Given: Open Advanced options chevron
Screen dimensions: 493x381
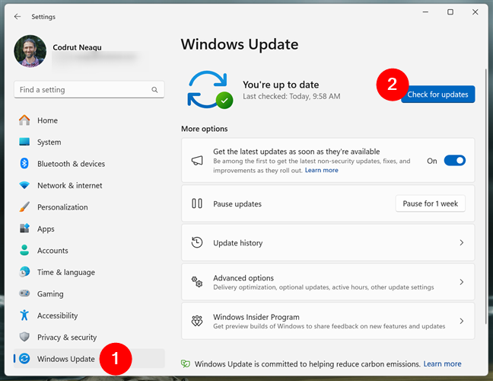Looking at the screenshot, I should coord(461,282).
